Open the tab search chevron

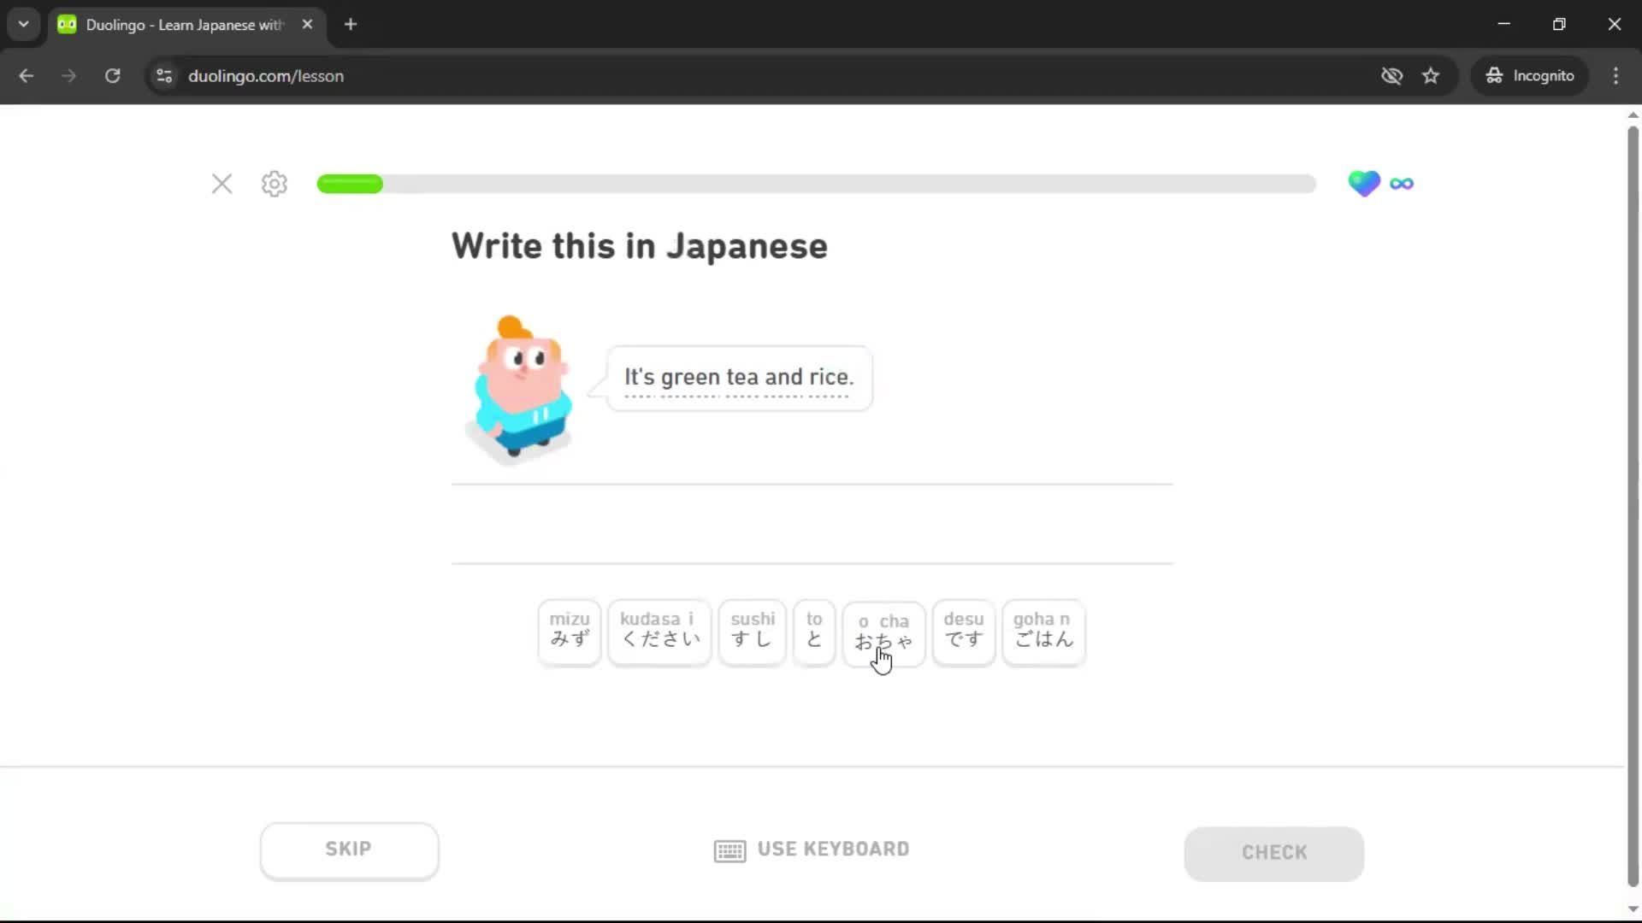[23, 23]
